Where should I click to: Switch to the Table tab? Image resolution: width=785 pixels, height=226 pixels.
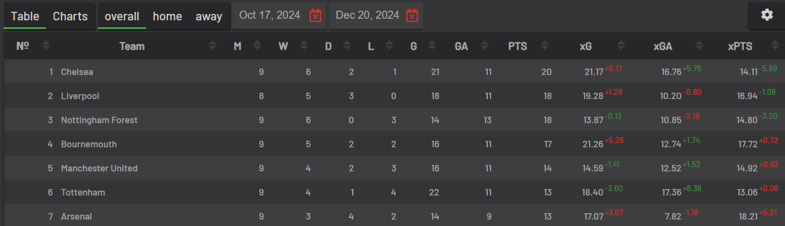pyautogui.click(x=25, y=17)
